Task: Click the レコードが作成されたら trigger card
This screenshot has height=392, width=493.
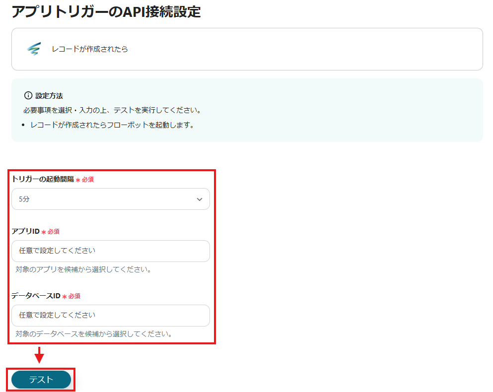Action: pyautogui.click(x=246, y=49)
